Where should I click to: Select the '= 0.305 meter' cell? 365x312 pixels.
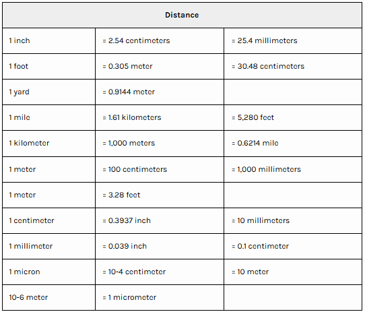pyautogui.click(x=160, y=67)
